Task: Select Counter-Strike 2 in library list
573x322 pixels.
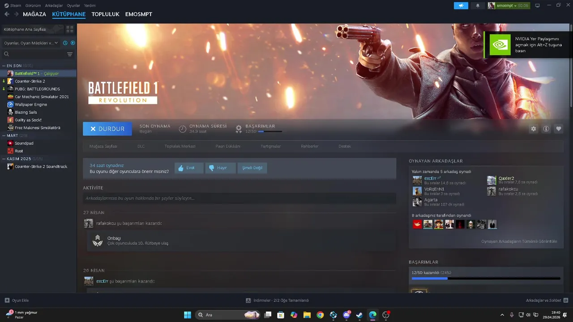Action: tap(30, 81)
